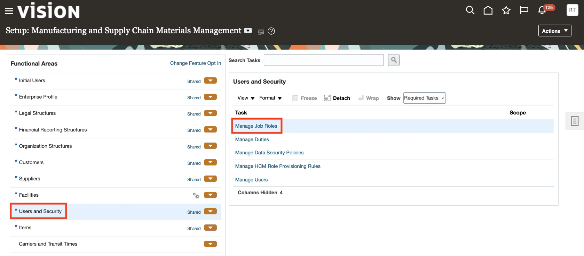
Task: Select Financial Reporting Structures functional area
Action: click(53, 130)
